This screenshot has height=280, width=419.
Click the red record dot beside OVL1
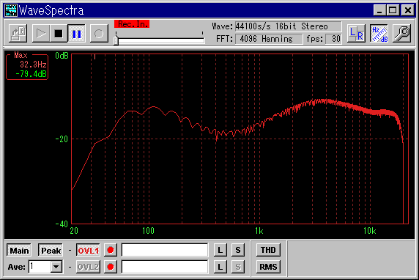(x=111, y=251)
